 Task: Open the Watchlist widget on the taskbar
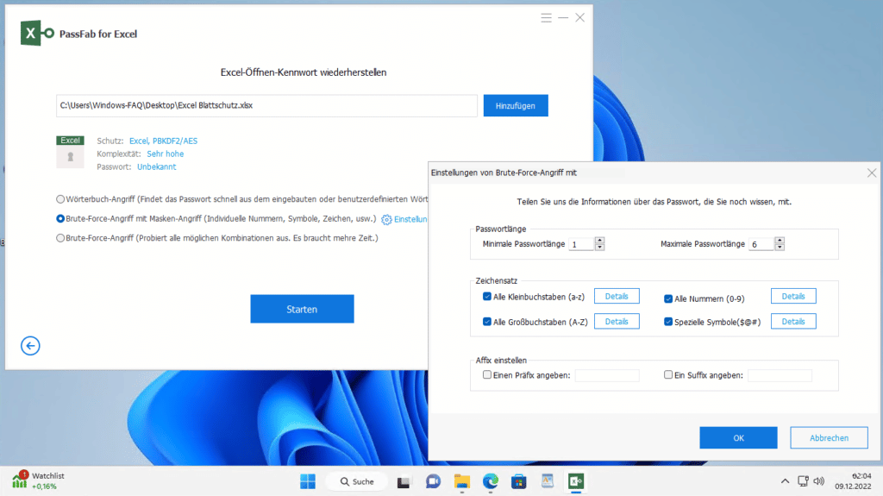pyautogui.click(x=38, y=480)
